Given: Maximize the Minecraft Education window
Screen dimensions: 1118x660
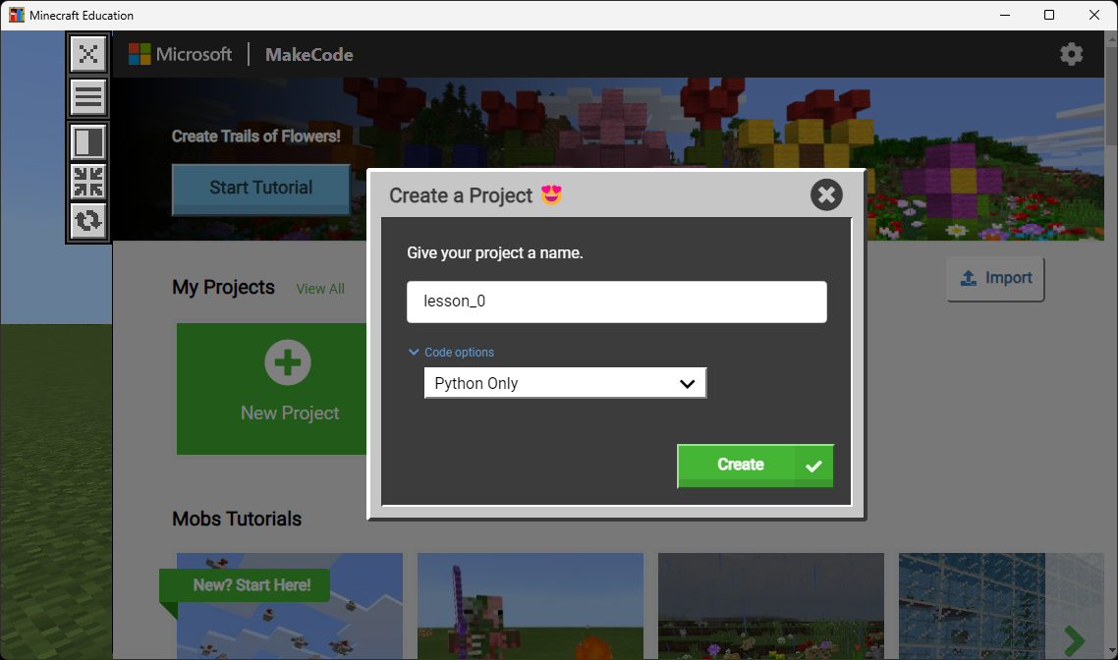Looking at the screenshot, I should click(1049, 15).
